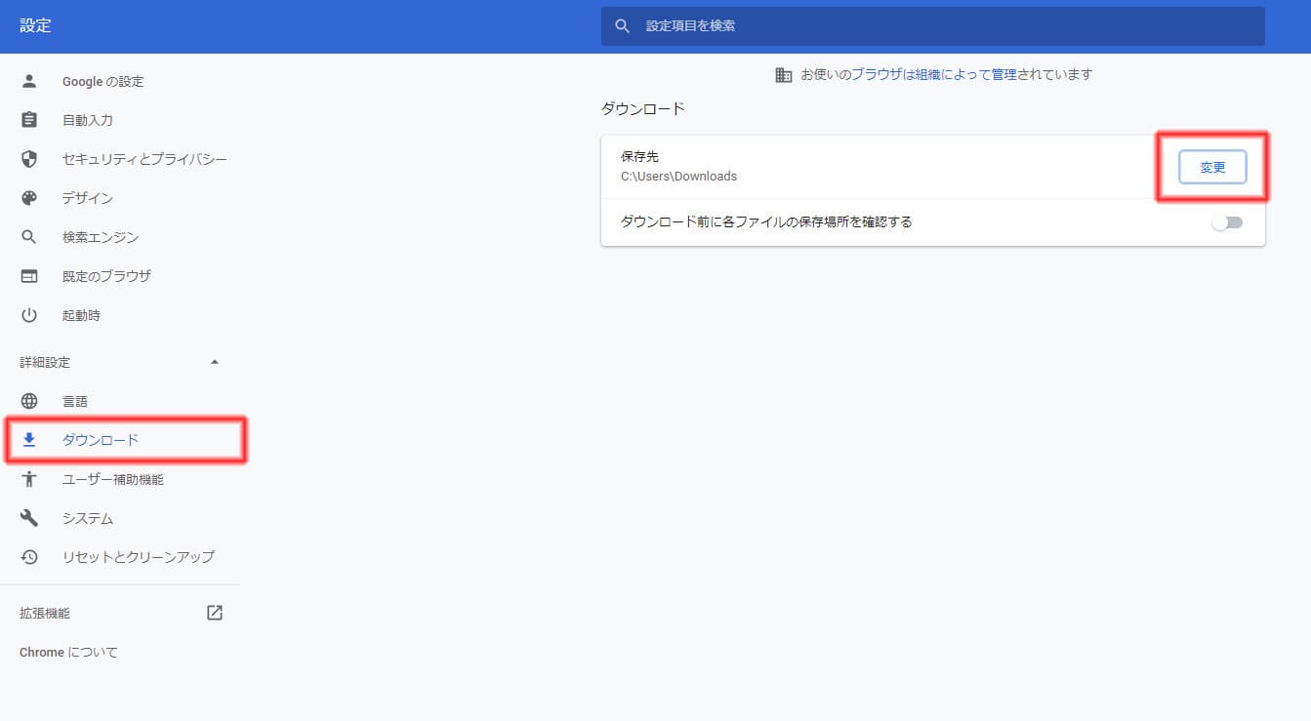Click the magnifier icon beside 検索エンジン

[29, 237]
